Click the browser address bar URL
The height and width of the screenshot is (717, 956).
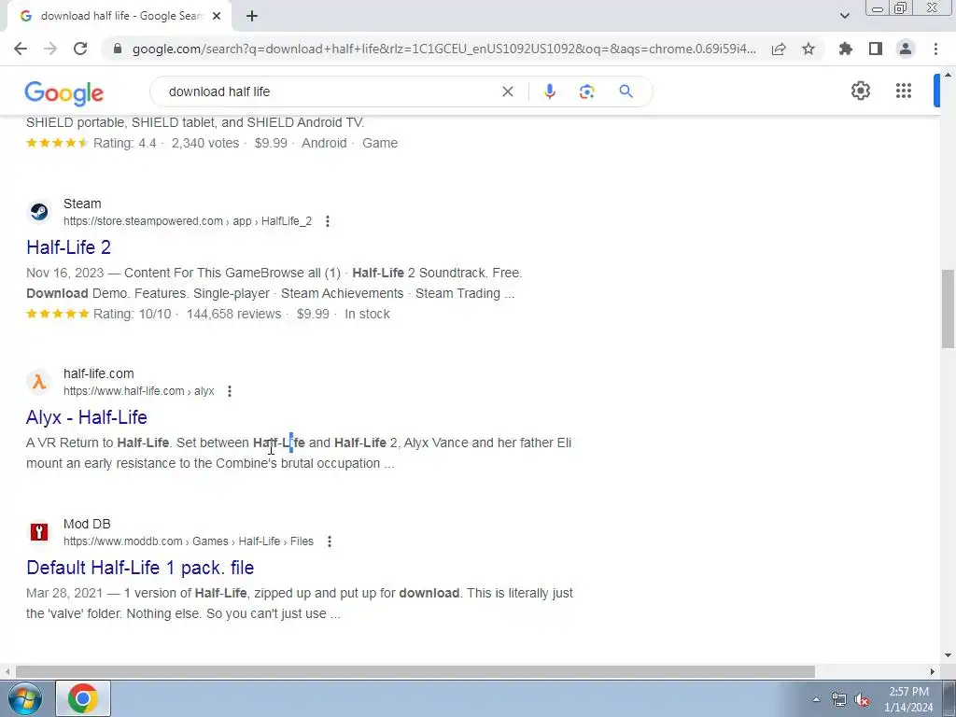click(443, 49)
